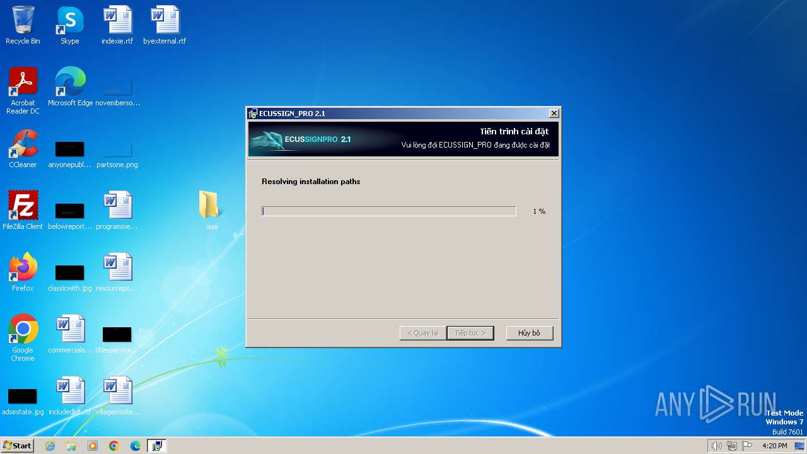Click the 4:20 PM system clock

click(x=774, y=446)
